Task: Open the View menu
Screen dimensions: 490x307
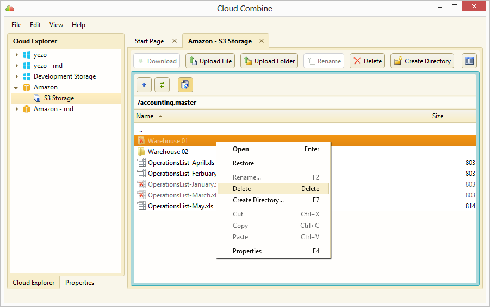Action: (56, 25)
